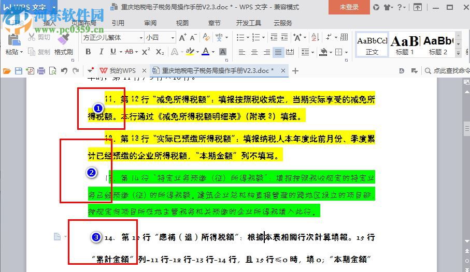Export to PDF from quick toolbar

30,71
